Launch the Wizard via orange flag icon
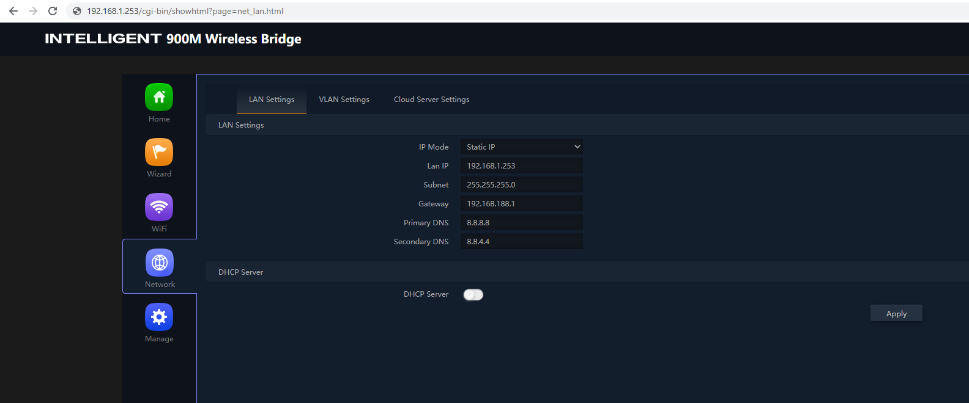969x403 pixels. 159,152
